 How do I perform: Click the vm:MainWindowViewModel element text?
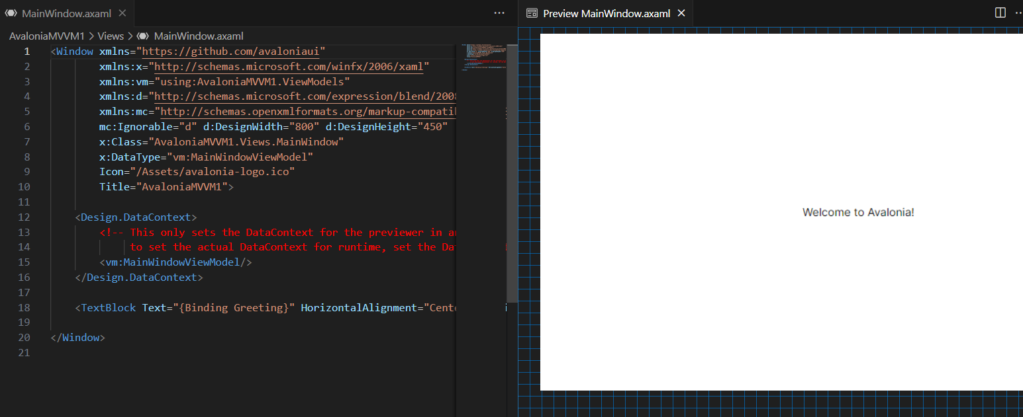tap(175, 262)
